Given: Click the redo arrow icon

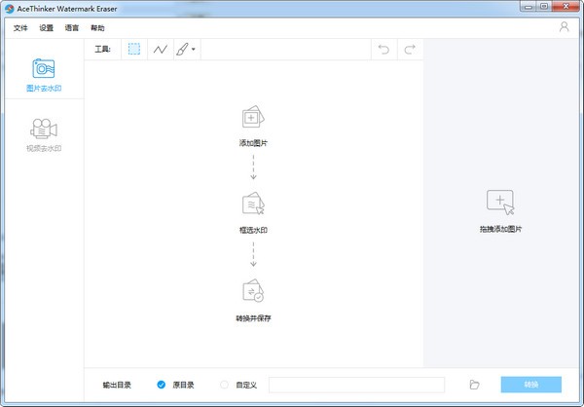Looking at the screenshot, I should pos(410,49).
